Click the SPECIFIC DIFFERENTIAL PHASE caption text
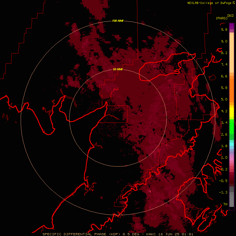The width and height of the screenshot is (236, 236). pos(74,234)
